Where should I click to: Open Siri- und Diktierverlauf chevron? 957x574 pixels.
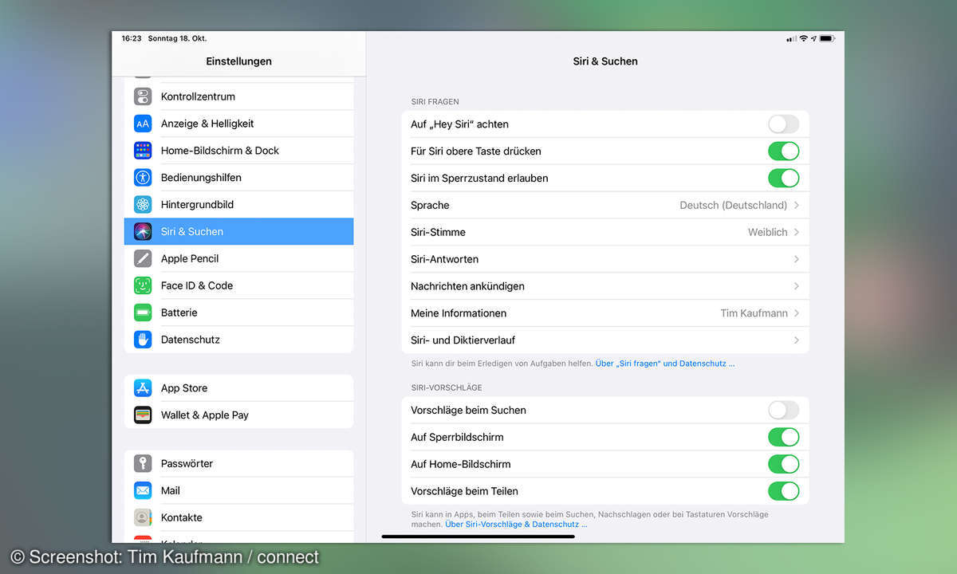coord(797,340)
